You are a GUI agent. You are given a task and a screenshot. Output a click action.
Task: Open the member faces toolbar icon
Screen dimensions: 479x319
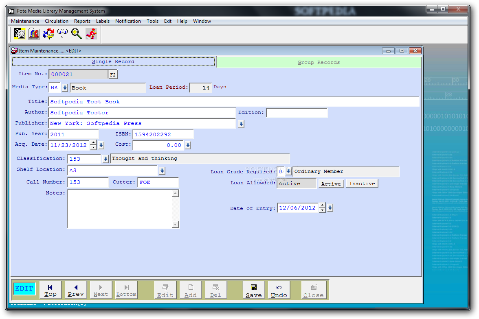pyautogui.click(x=20, y=34)
